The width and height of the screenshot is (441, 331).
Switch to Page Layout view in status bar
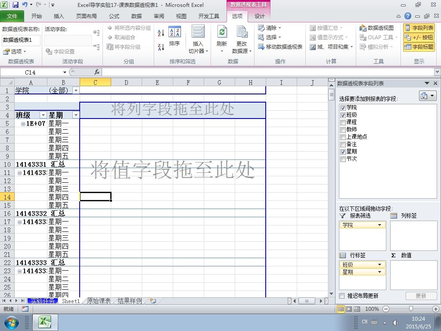[349, 309]
